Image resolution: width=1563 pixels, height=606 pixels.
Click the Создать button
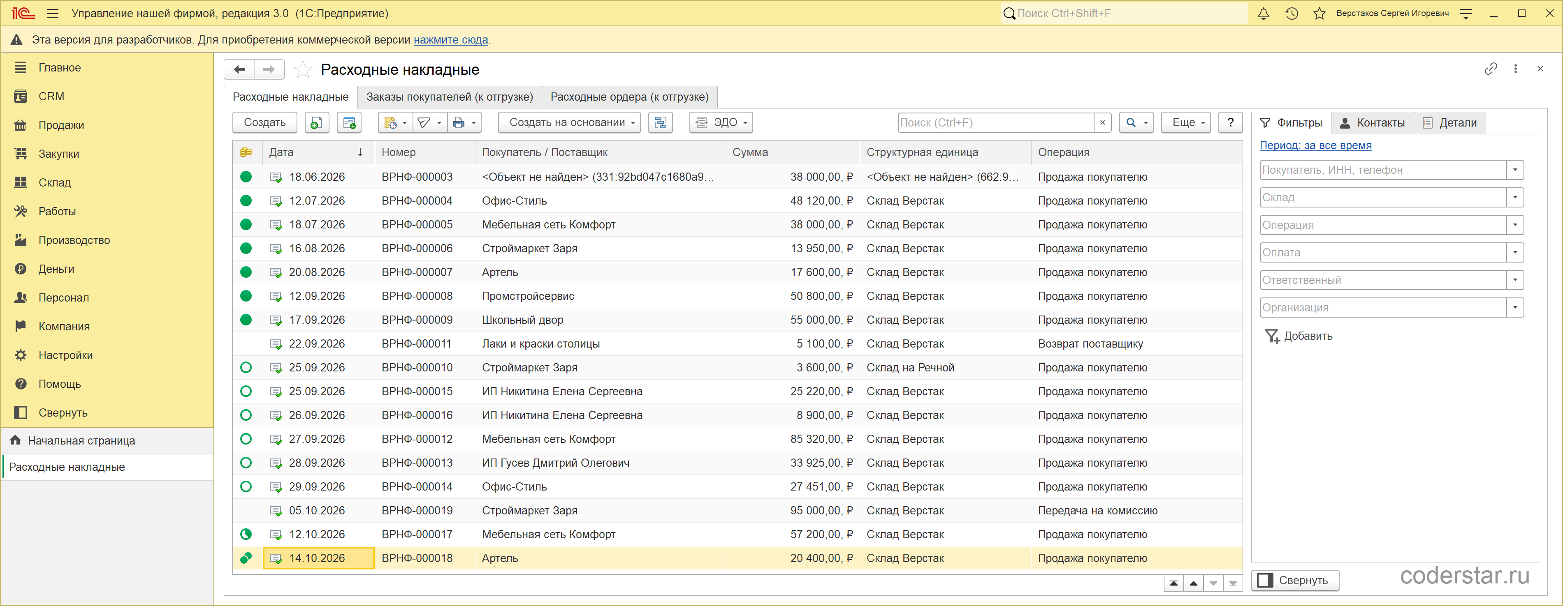click(264, 122)
